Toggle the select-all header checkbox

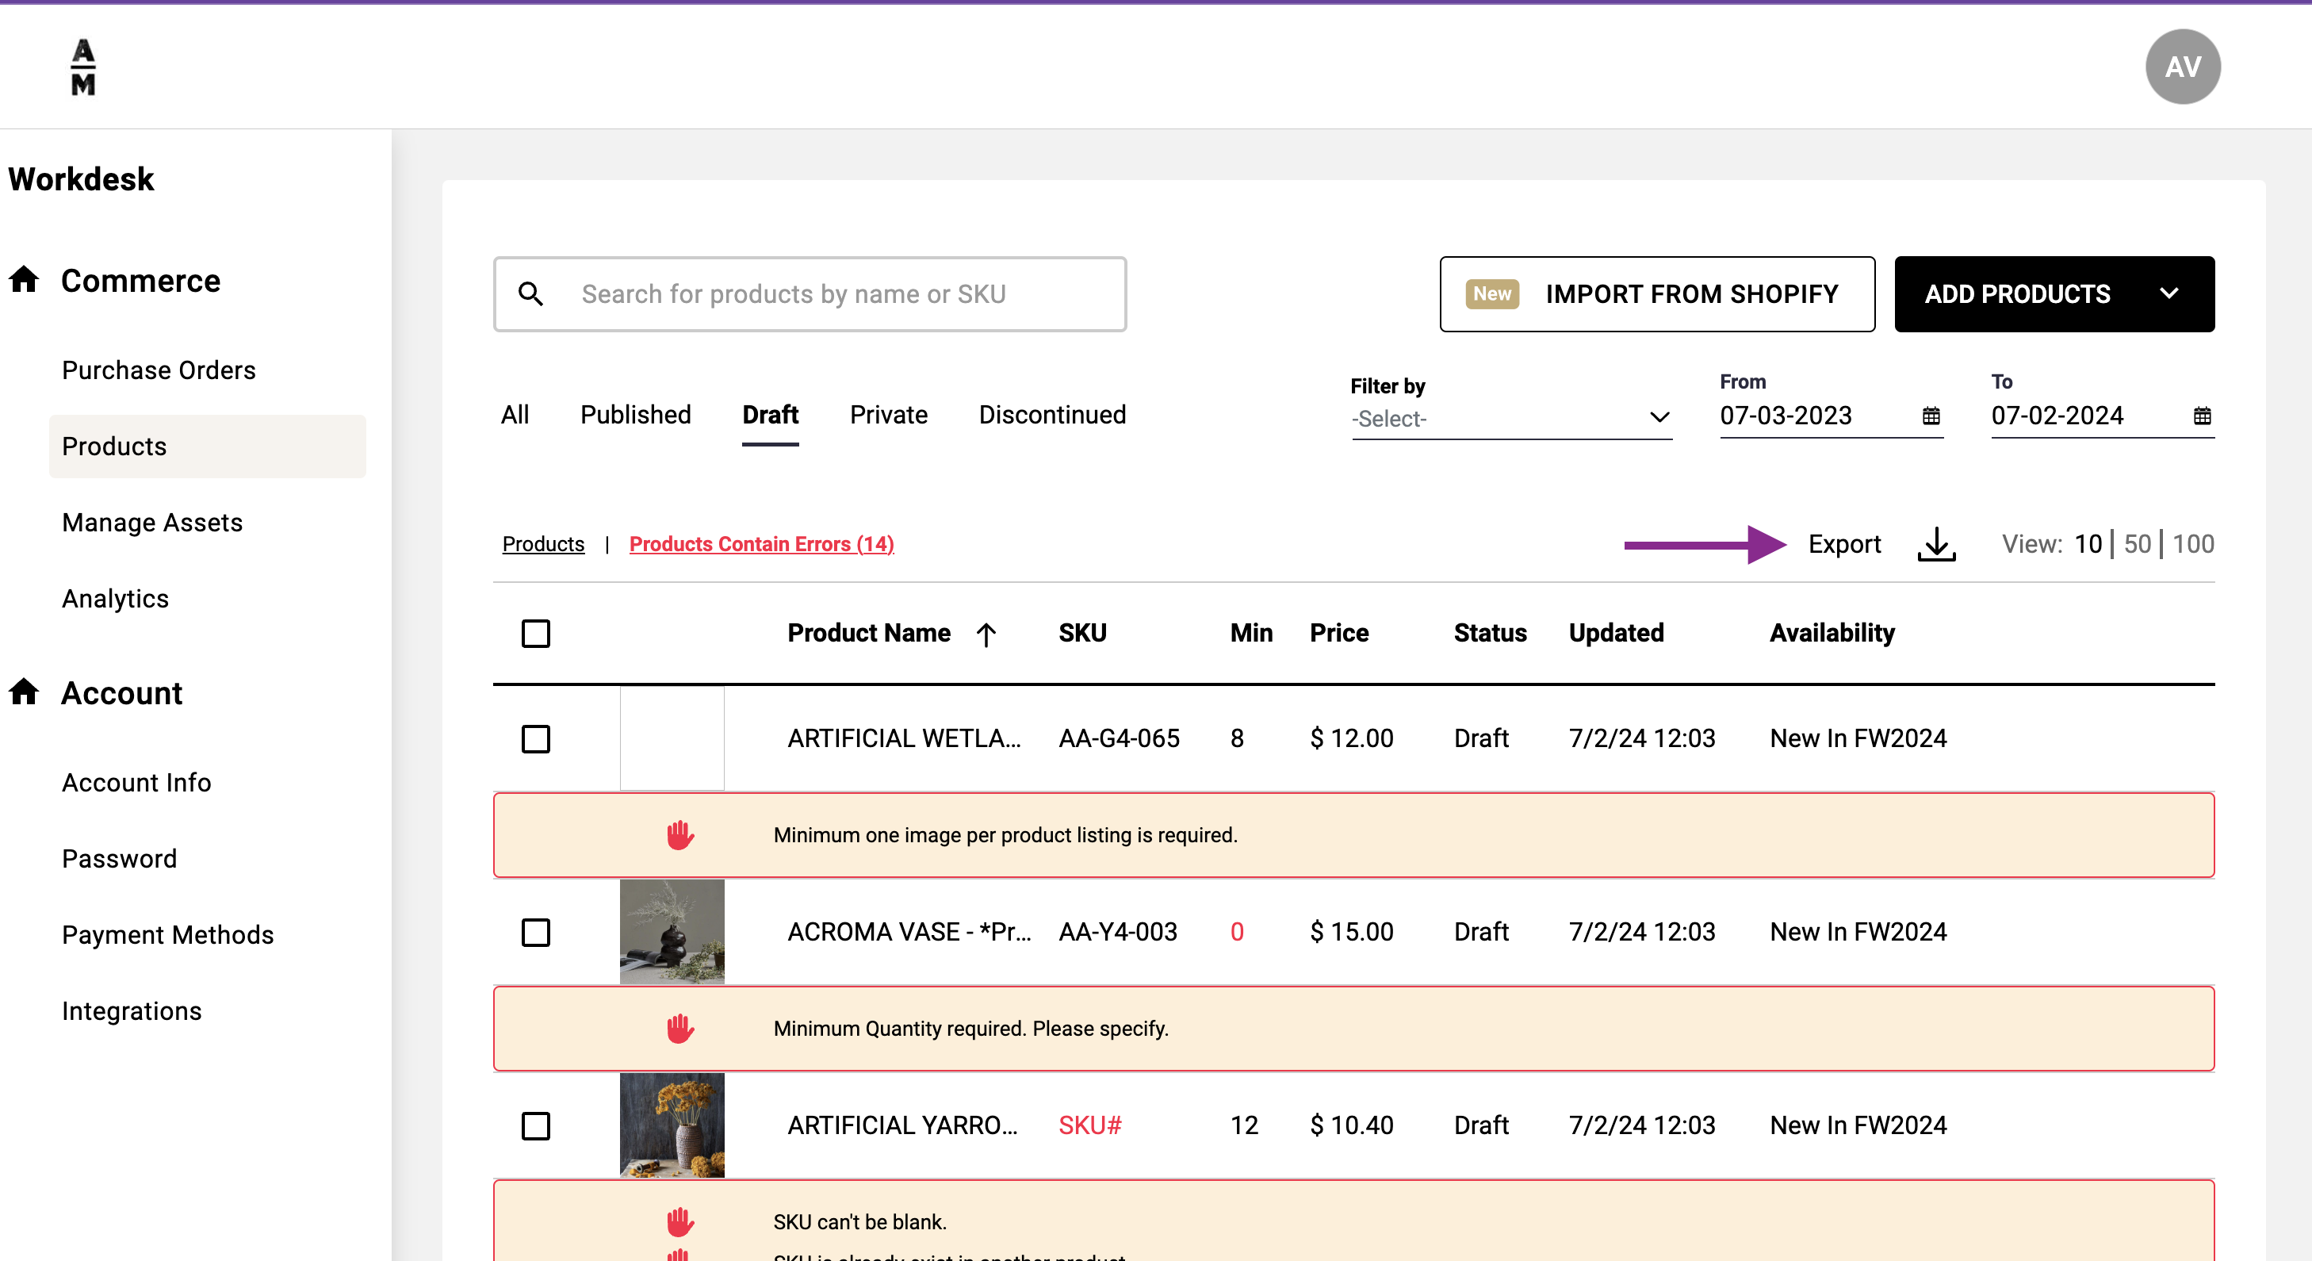click(536, 634)
